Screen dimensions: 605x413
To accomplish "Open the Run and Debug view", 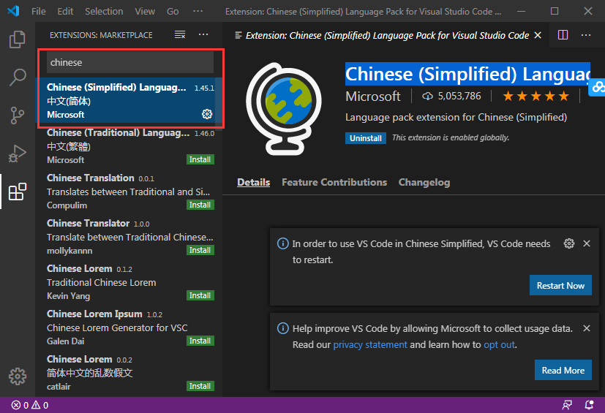I will (x=18, y=153).
